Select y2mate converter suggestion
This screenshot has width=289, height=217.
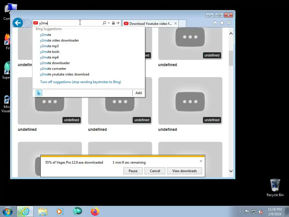[x=53, y=69]
